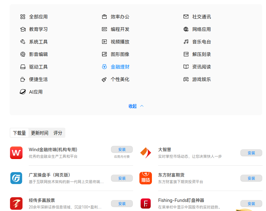The image size is (266, 211).
Task: Install 经传多赢股票 app
Action: click(122, 203)
